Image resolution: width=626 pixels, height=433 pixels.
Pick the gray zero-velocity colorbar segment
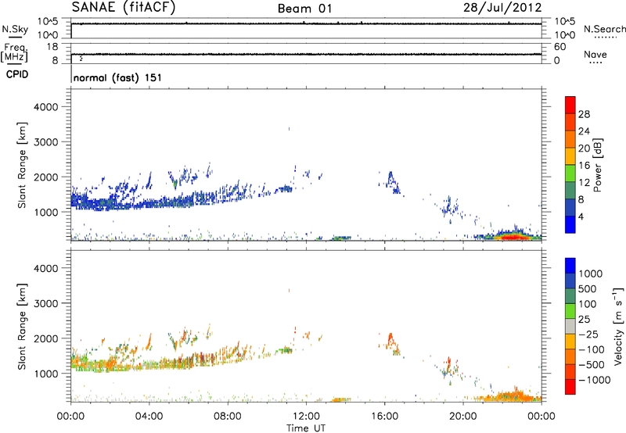[x=570, y=326]
